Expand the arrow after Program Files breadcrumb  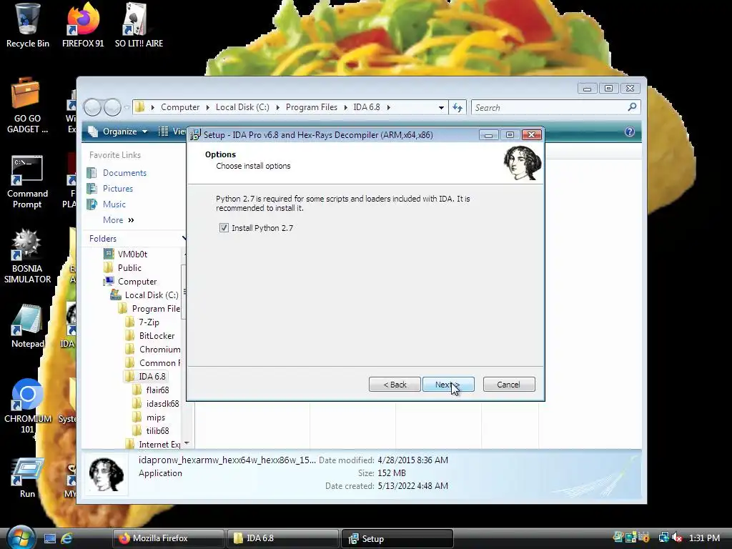click(x=345, y=107)
